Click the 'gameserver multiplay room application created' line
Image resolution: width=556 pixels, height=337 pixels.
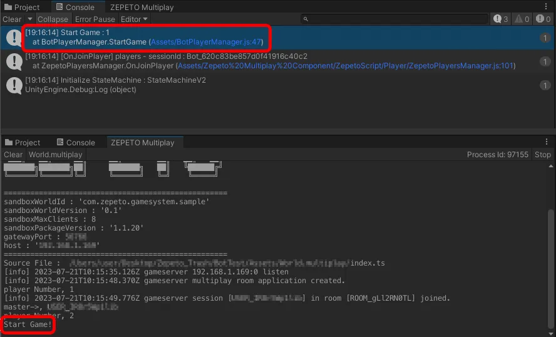pos(174,281)
